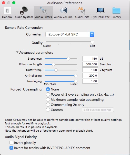Screen dimensions: 130x155
Task: Click the Steepness slider handle
Action: [68, 59]
